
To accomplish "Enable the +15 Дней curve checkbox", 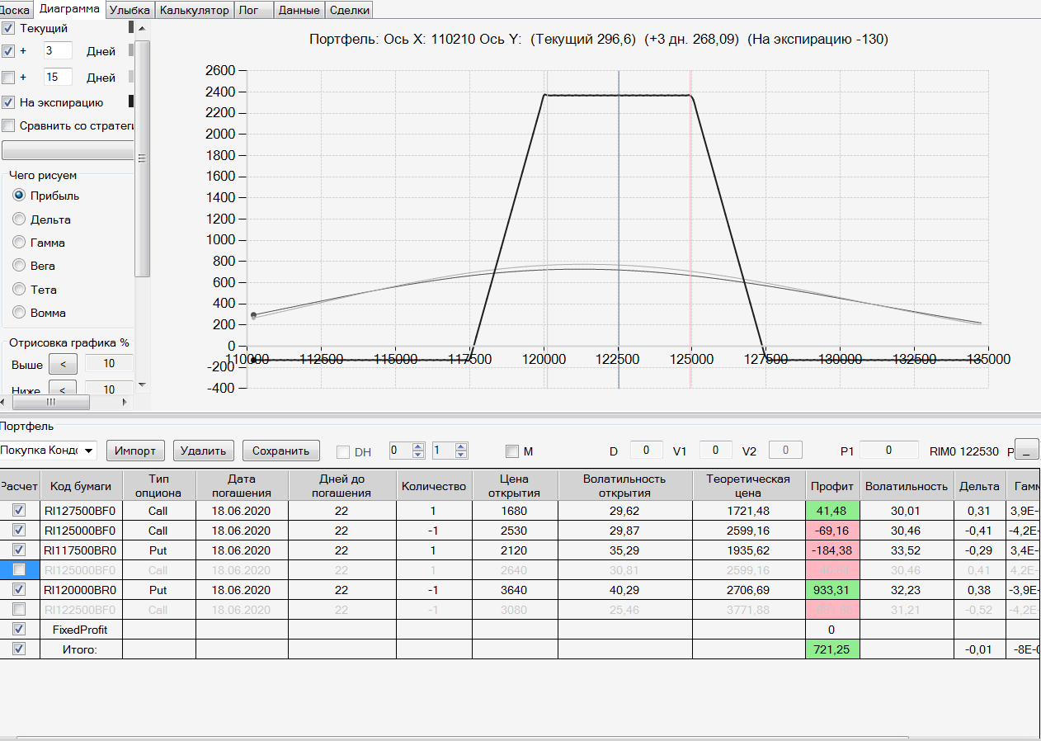I will tap(9, 78).
